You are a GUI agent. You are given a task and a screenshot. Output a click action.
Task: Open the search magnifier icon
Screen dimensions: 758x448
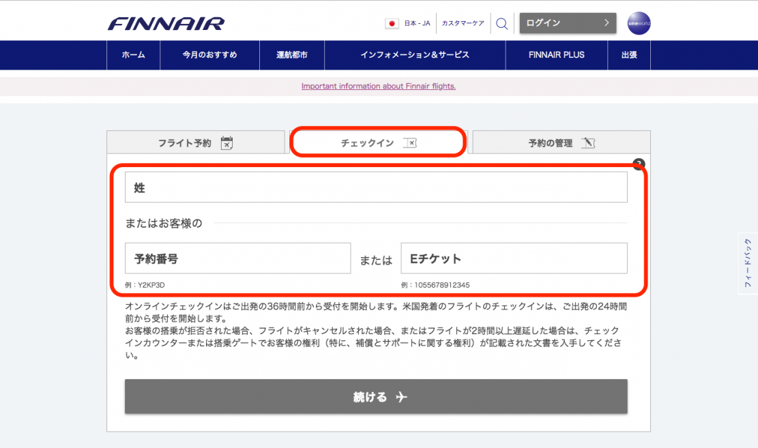click(x=501, y=23)
